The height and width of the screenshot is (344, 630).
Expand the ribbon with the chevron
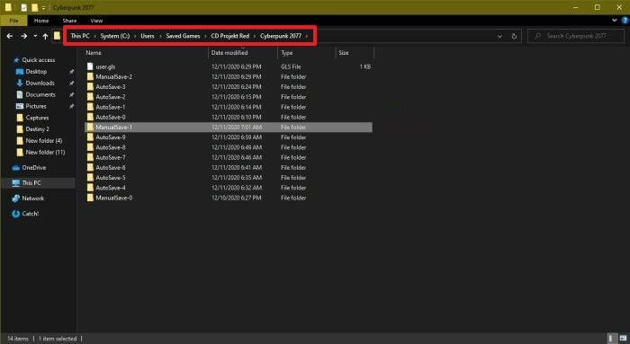615,20
